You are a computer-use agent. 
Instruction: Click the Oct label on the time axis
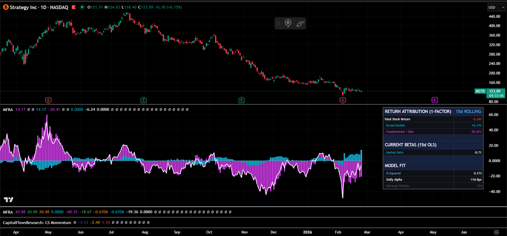pyautogui.click(x=210, y=232)
